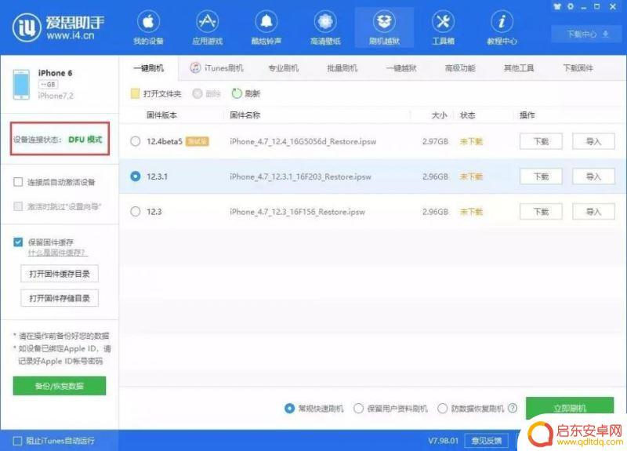Click 意见反馈 feedback button
The width and height of the screenshot is (627, 451).
pos(487,441)
